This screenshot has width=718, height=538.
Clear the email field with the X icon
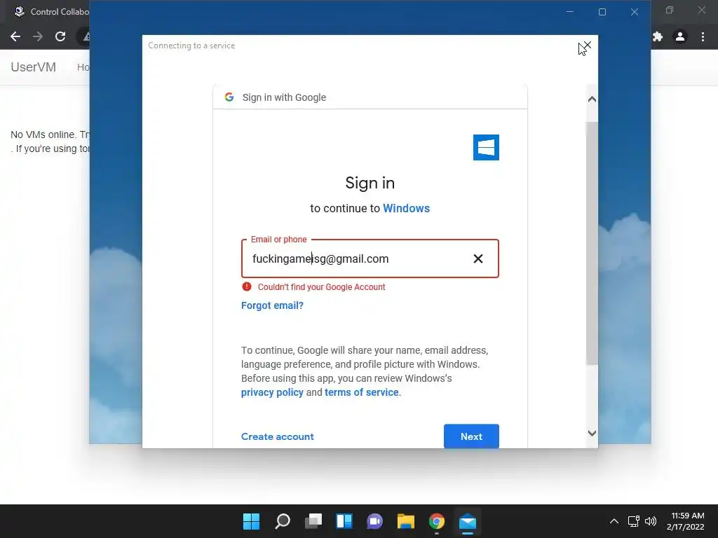(x=478, y=258)
